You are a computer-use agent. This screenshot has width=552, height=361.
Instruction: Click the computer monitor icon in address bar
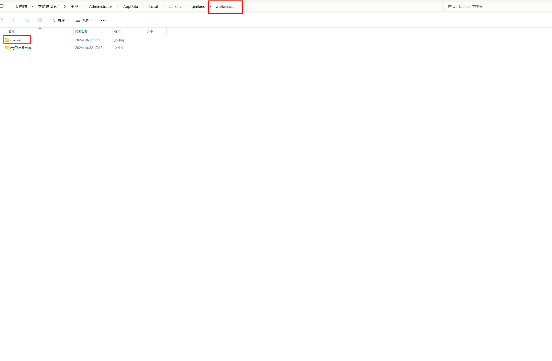point(2,6)
